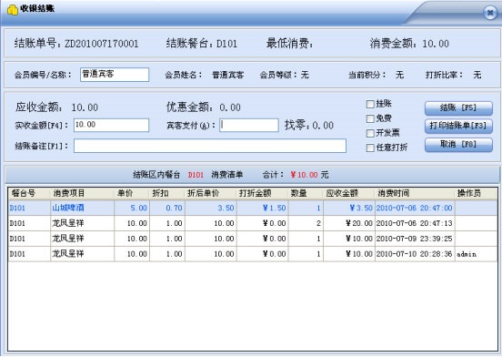Click 打印结账单 [F3] button
Viewport: 502px width, 357px height.
point(458,126)
